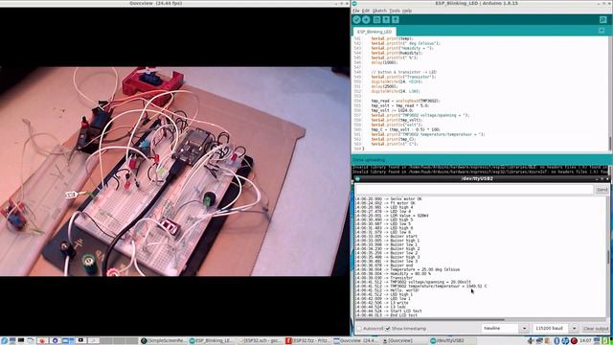Click the '// button & transistor -> LED' comment line

pos(403,72)
